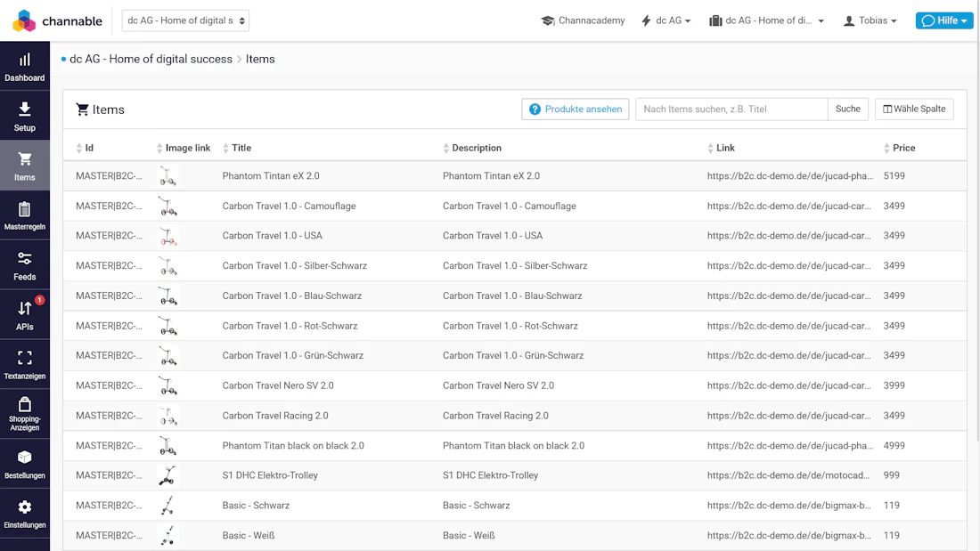Image resolution: width=980 pixels, height=551 pixels.
Task: Click the Channable logo
Action: [x=57, y=20]
